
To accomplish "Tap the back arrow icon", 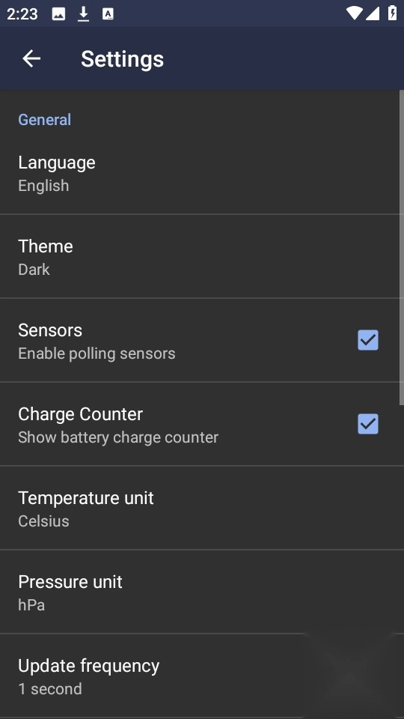I will tap(31, 58).
